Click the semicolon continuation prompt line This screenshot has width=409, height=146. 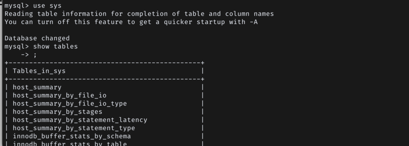[x=29, y=55]
